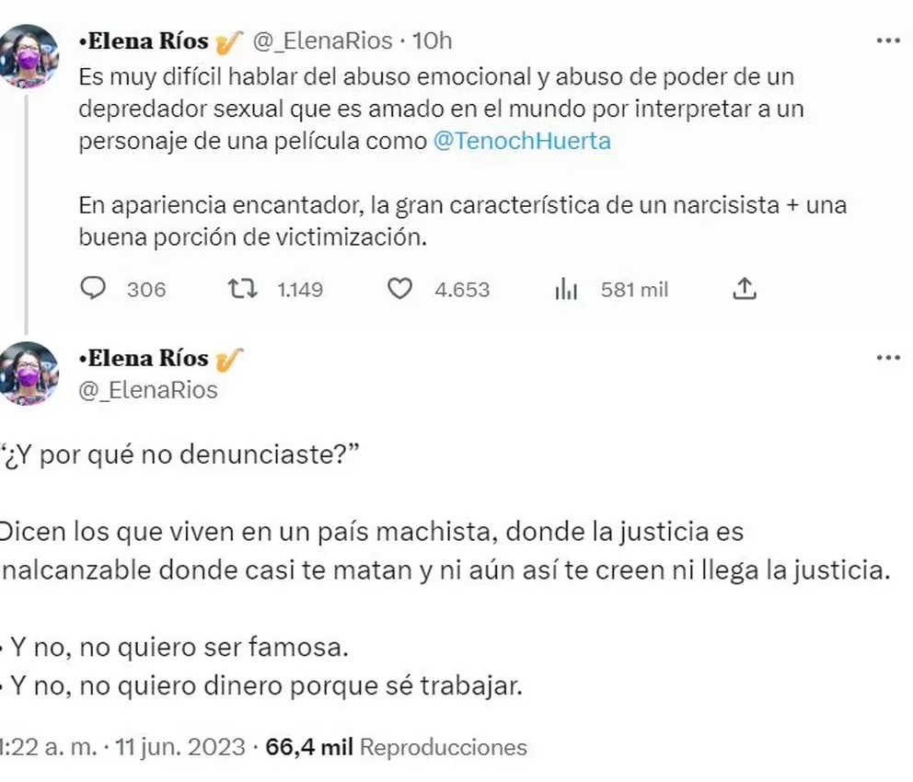Click the @_ElenaRios handle under the second name
Screen dimensions: 913x782
(x=147, y=390)
